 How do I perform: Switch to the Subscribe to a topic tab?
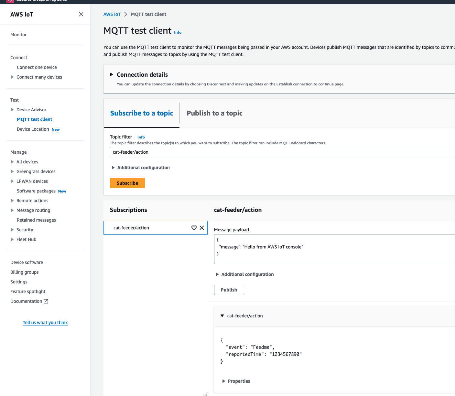pyautogui.click(x=142, y=113)
